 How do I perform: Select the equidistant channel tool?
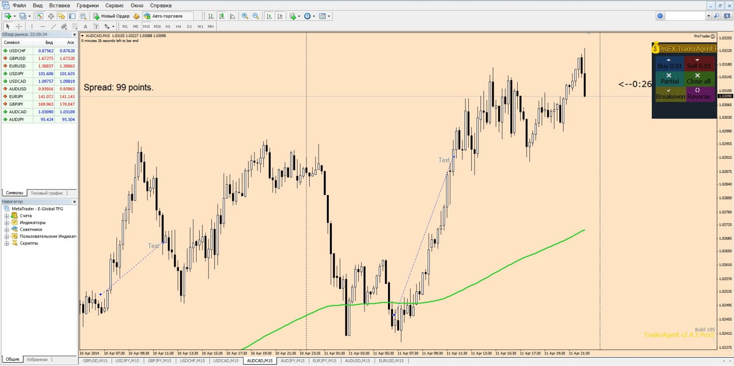point(64,26)
